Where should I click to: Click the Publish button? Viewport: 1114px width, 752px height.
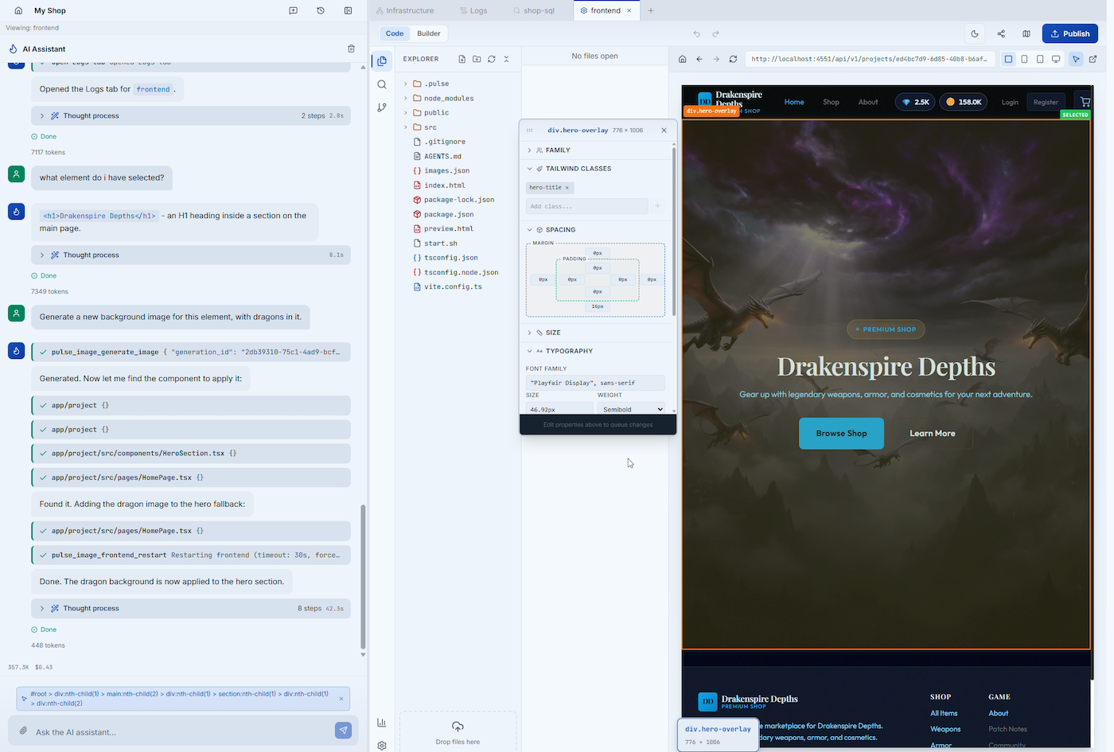[1069, 33]
